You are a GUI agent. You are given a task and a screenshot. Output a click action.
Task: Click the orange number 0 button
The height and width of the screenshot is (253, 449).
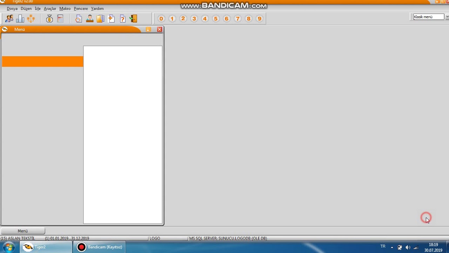click(161, 19)
